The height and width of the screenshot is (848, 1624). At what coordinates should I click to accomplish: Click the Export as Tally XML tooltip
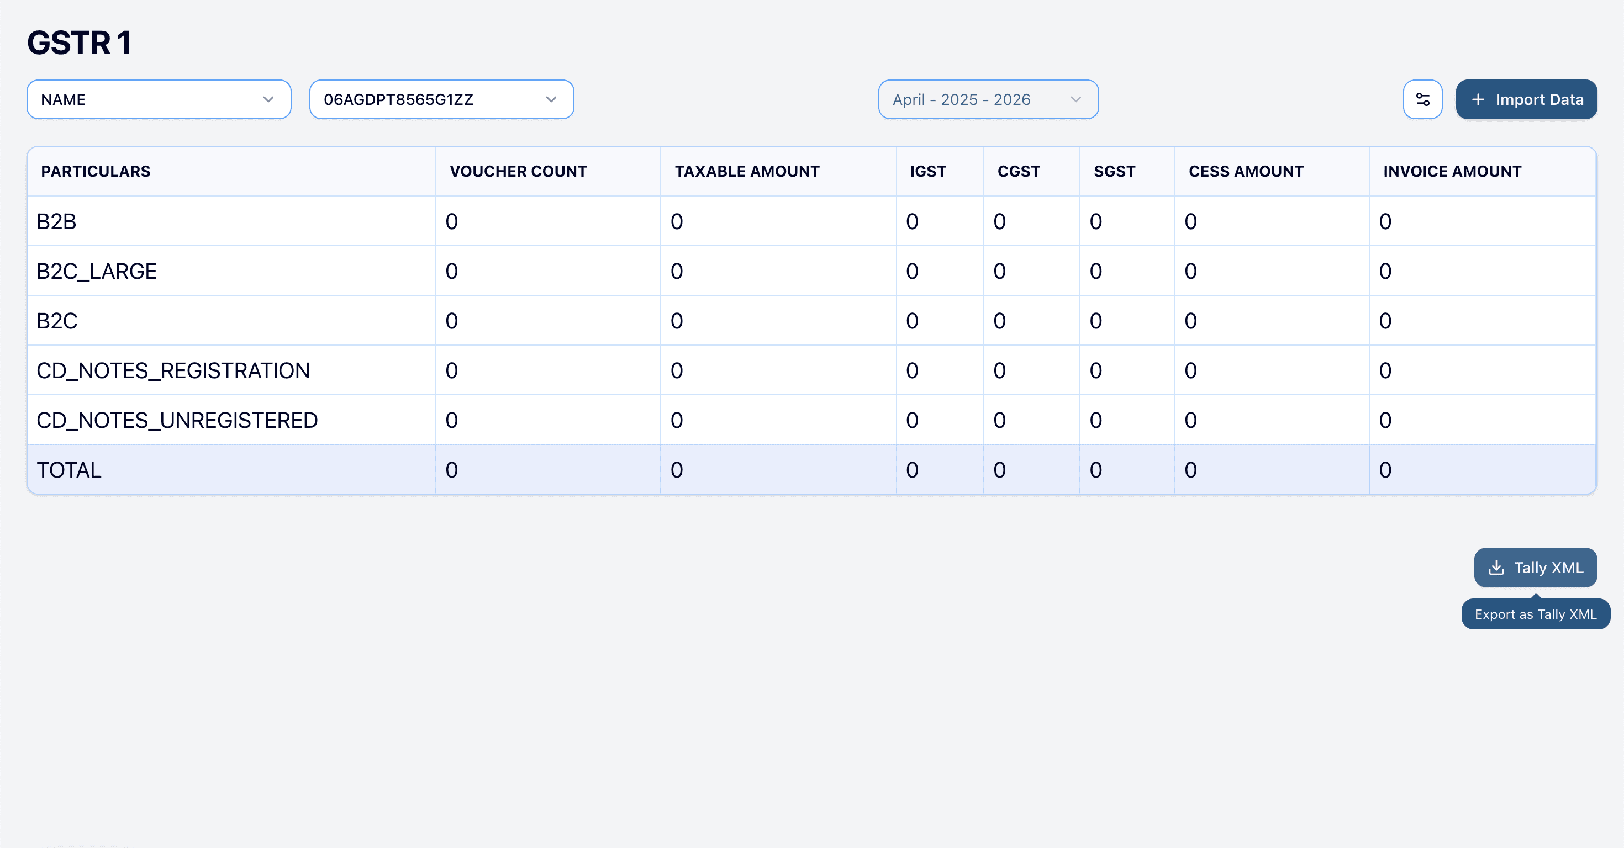pyautogui.click(x=1536, y=613)
